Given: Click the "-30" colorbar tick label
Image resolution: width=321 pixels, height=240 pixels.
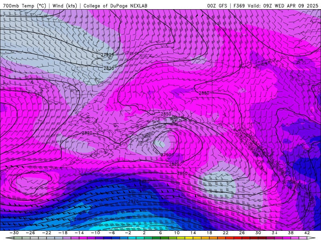Looking at the screenshot, I should tap(14, 233).
